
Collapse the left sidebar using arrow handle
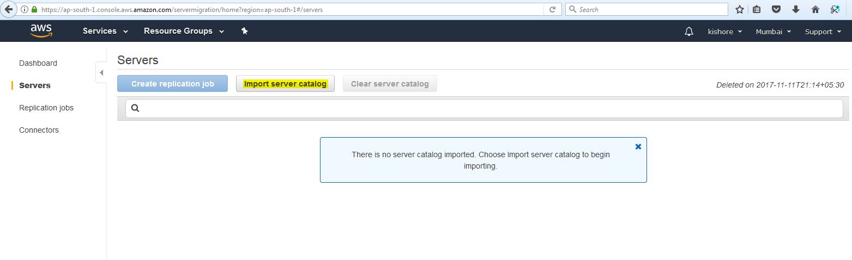click(x=101, y=73)
